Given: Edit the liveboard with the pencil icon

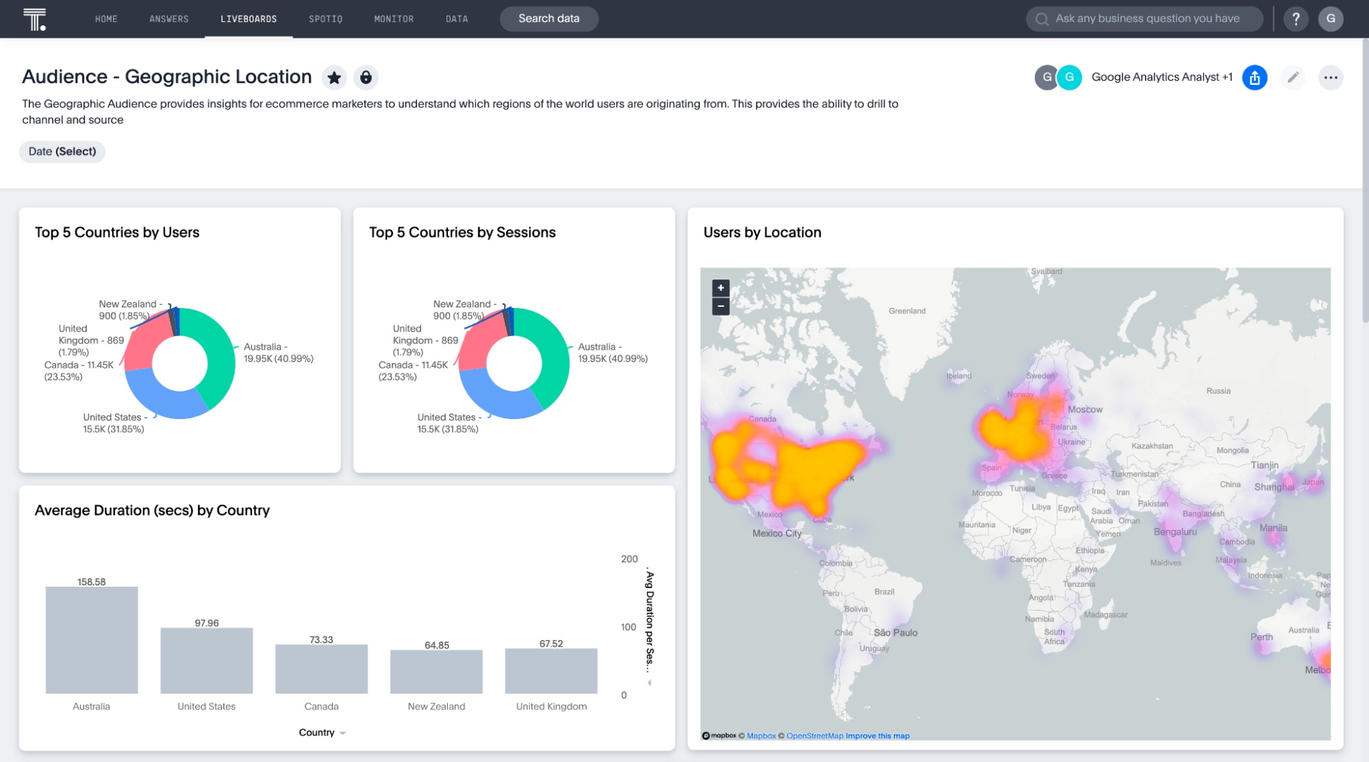Looking at the screenshot, I should [x=1293, y=77].
